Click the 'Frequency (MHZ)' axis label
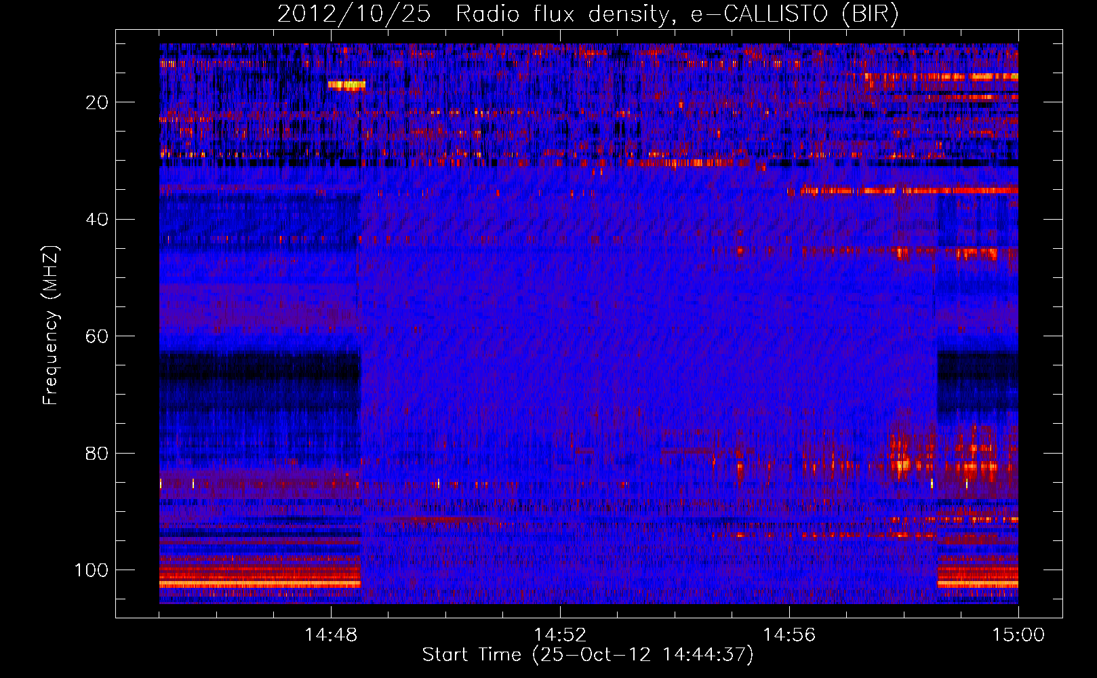This screenshot has height=678, width=1097. pos(51,325)
